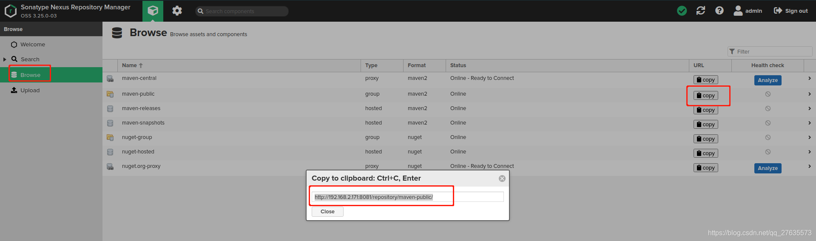The width and height of the screenshot is (816, 241).
Task: Click maven-public health check disabled icon
Action: (768, 94)
